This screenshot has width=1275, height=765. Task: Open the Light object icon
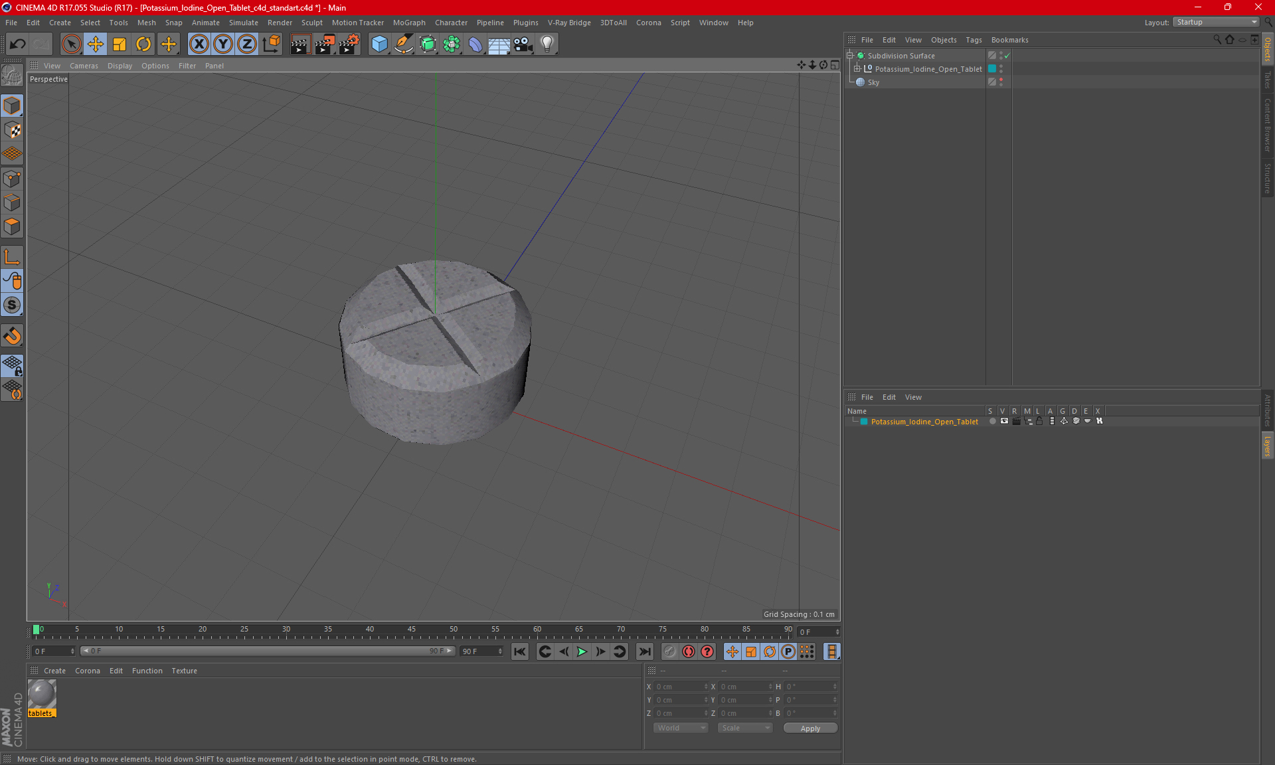pyautogui.click(x=547, y=44)
